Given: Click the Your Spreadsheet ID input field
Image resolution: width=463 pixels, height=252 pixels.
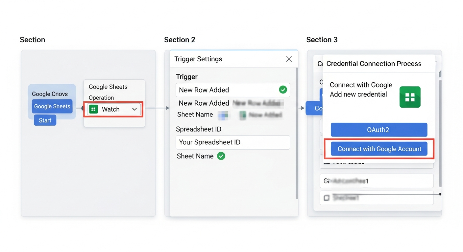Looking at the screenshot, I should point(233,142).
